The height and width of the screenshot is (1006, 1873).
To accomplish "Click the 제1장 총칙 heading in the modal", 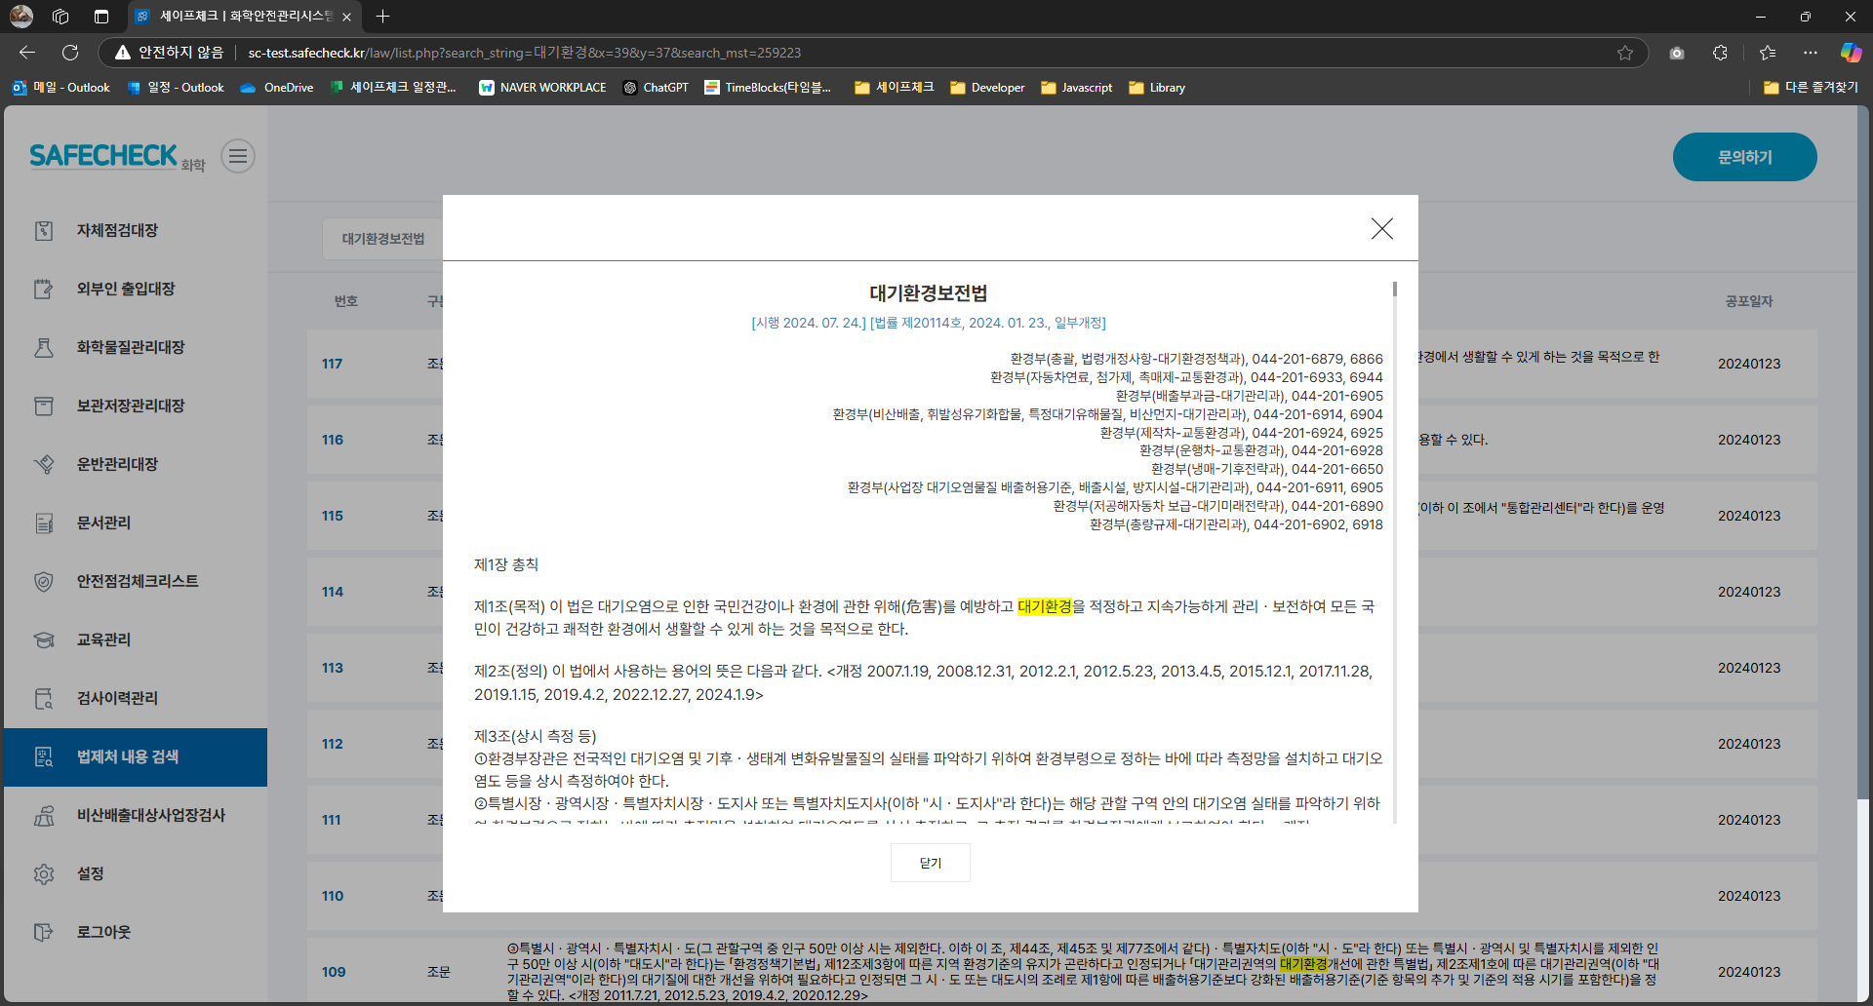I will coord(506,564).
